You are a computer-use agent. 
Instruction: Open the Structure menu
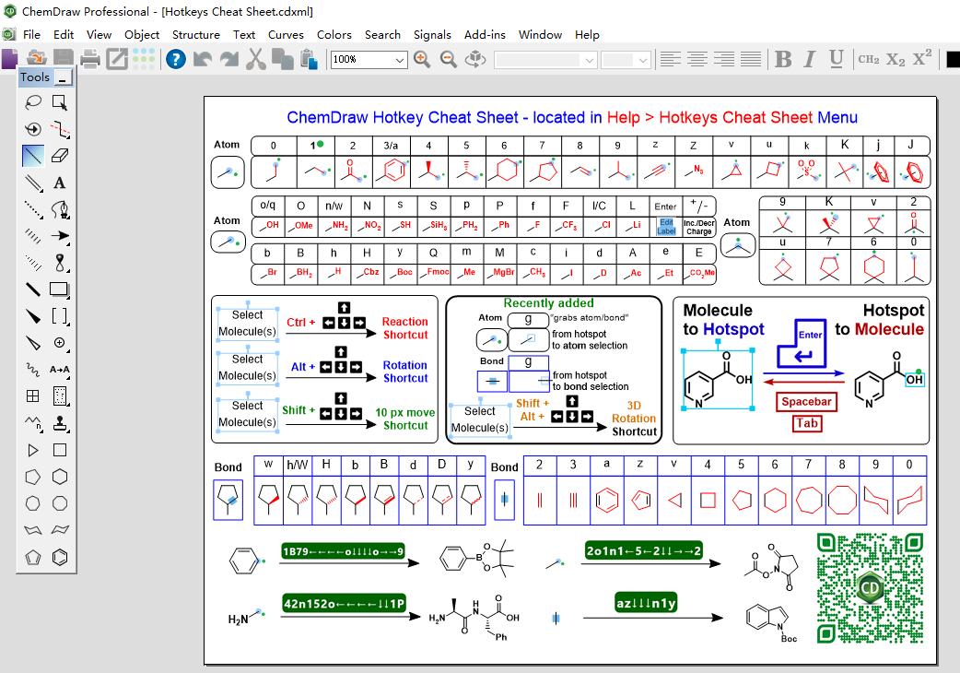point(195,34)
